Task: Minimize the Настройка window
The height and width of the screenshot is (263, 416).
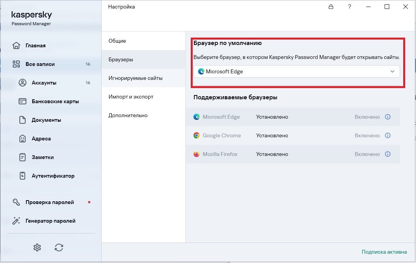Action: point(368,7)
